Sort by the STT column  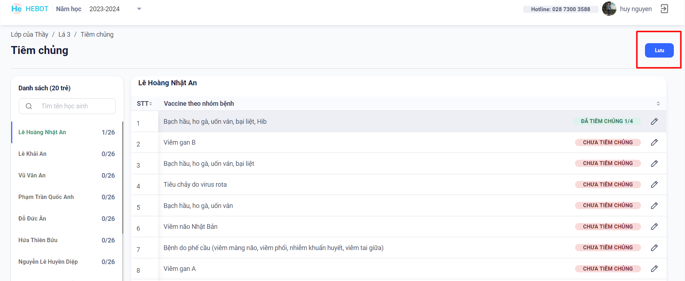click(145, 104)
